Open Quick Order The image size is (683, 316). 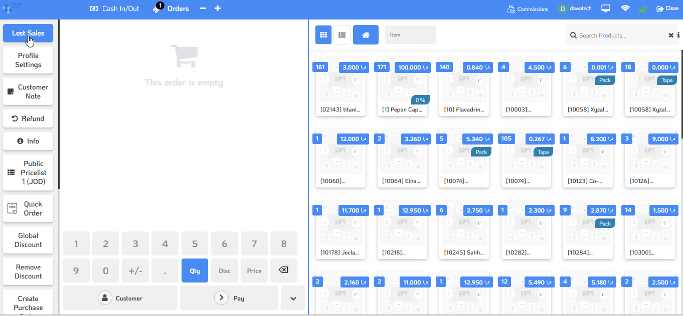(28, 208)
